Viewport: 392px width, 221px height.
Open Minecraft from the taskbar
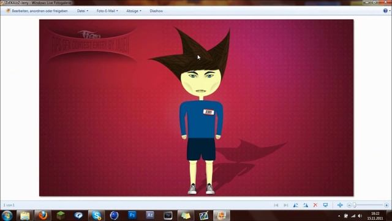tap(61, 215)
